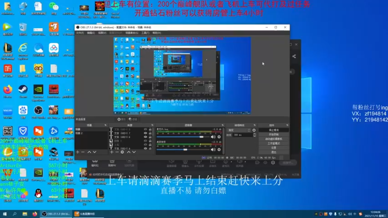The width and height of the screenshot is (388, 218).
Task: Pop out the audio mixer dock
Action: [x=223, y=125]
